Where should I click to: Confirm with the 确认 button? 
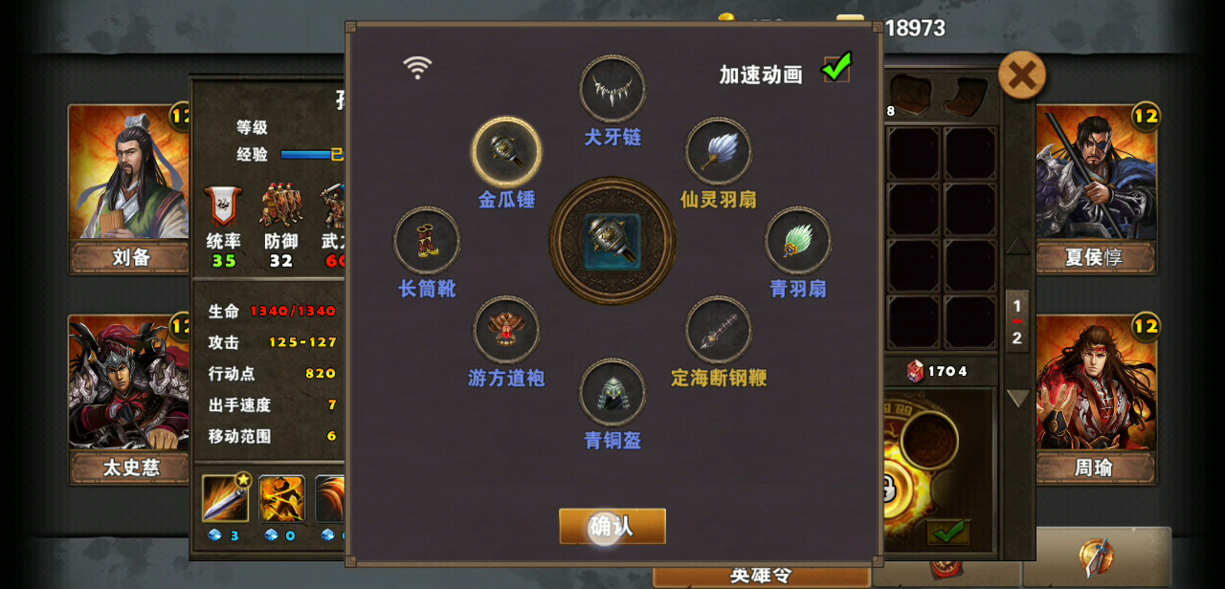[612, 526]
